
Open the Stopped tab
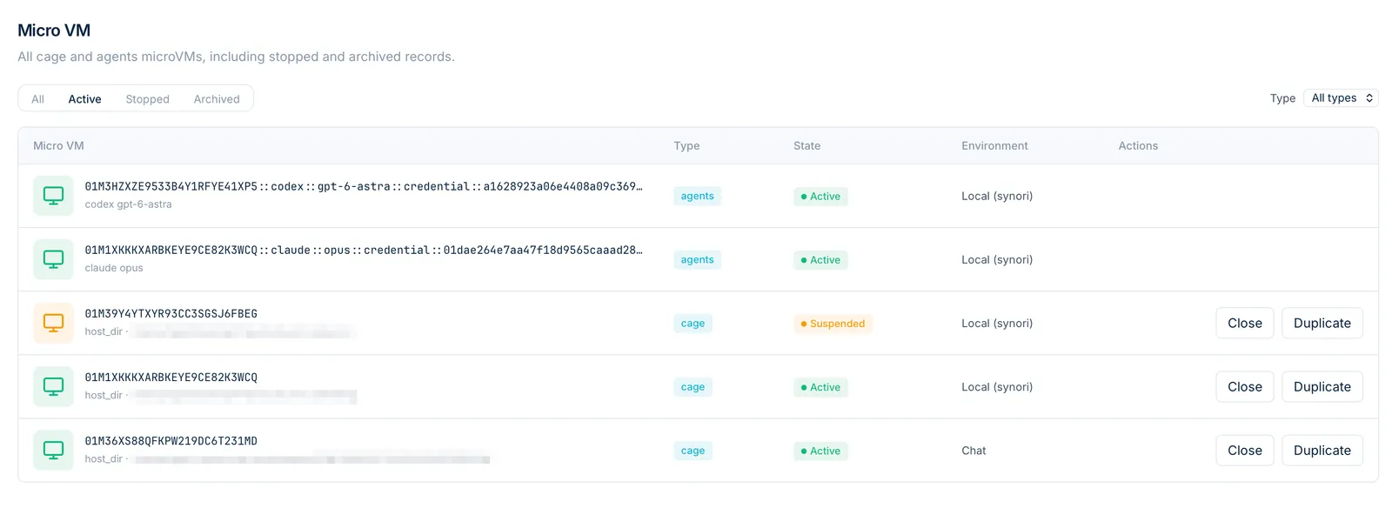click(147, 99)
